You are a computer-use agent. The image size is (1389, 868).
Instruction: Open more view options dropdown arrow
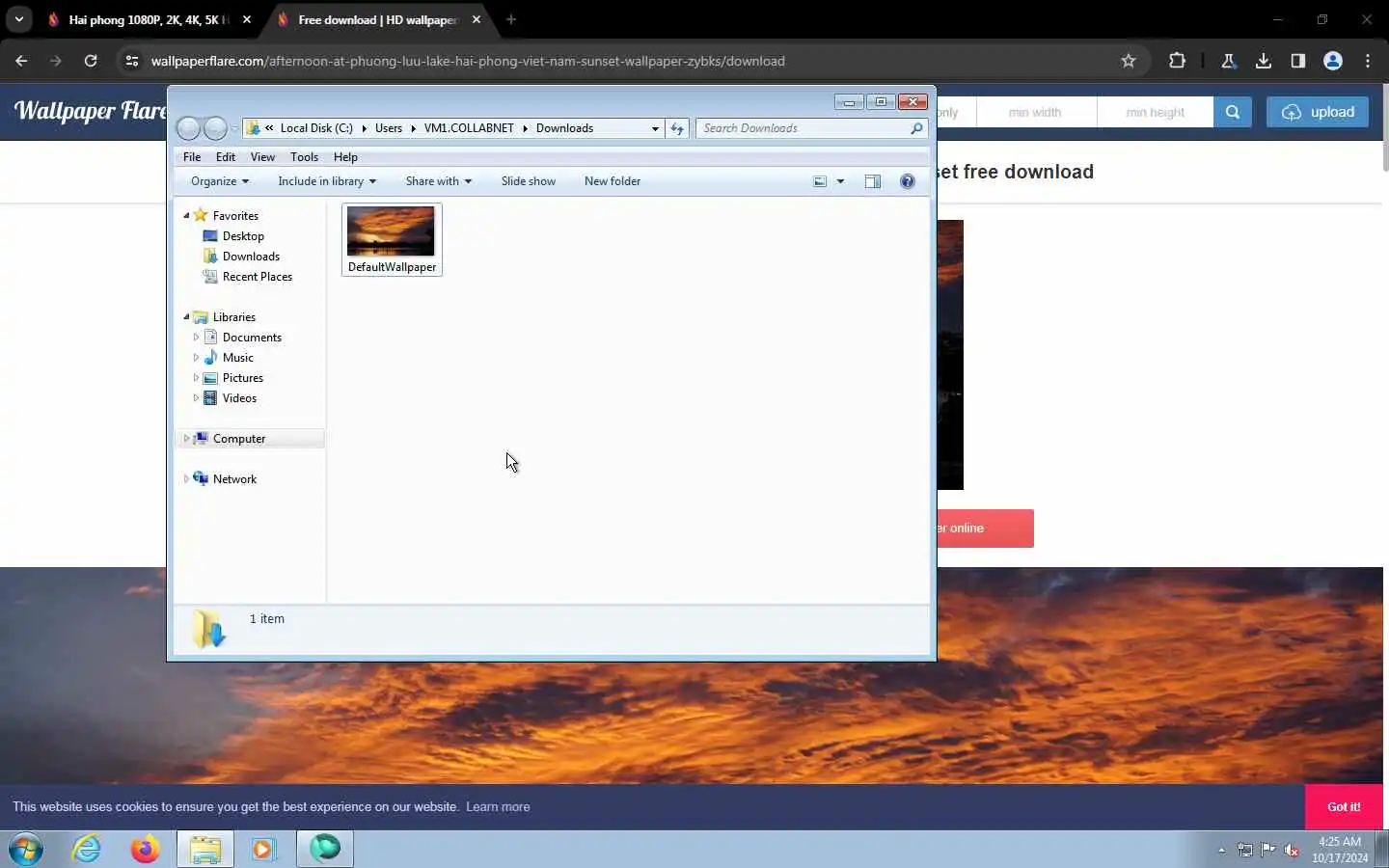(840, 181)
